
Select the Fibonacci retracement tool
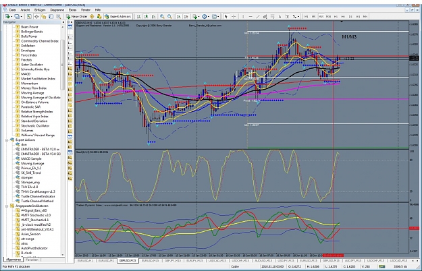click(x=272, y=16)
